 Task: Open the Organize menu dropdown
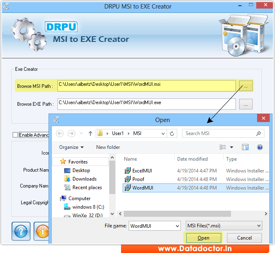pyautogui.click(x=71, y=147)
